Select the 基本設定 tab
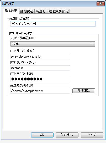Screen dimensions: 106x143 [11, 11]
